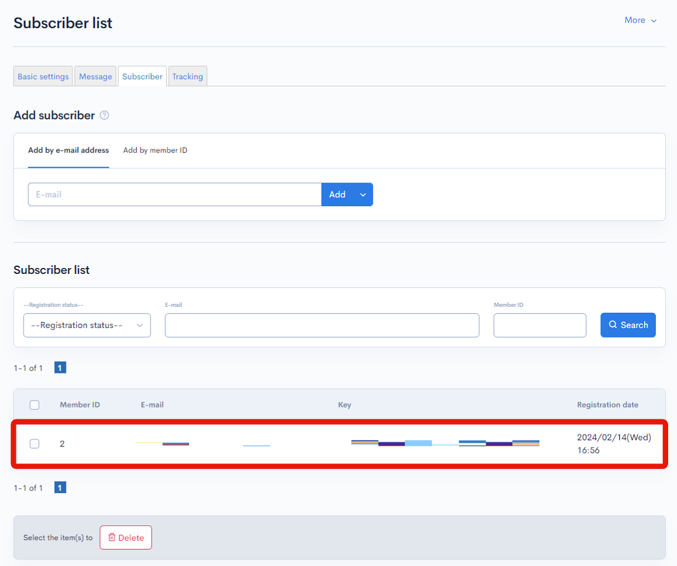677x566 pixels.
Task: Click the E-mail field to enter an address
Action: pyautogui.click(x=174, y=194)
